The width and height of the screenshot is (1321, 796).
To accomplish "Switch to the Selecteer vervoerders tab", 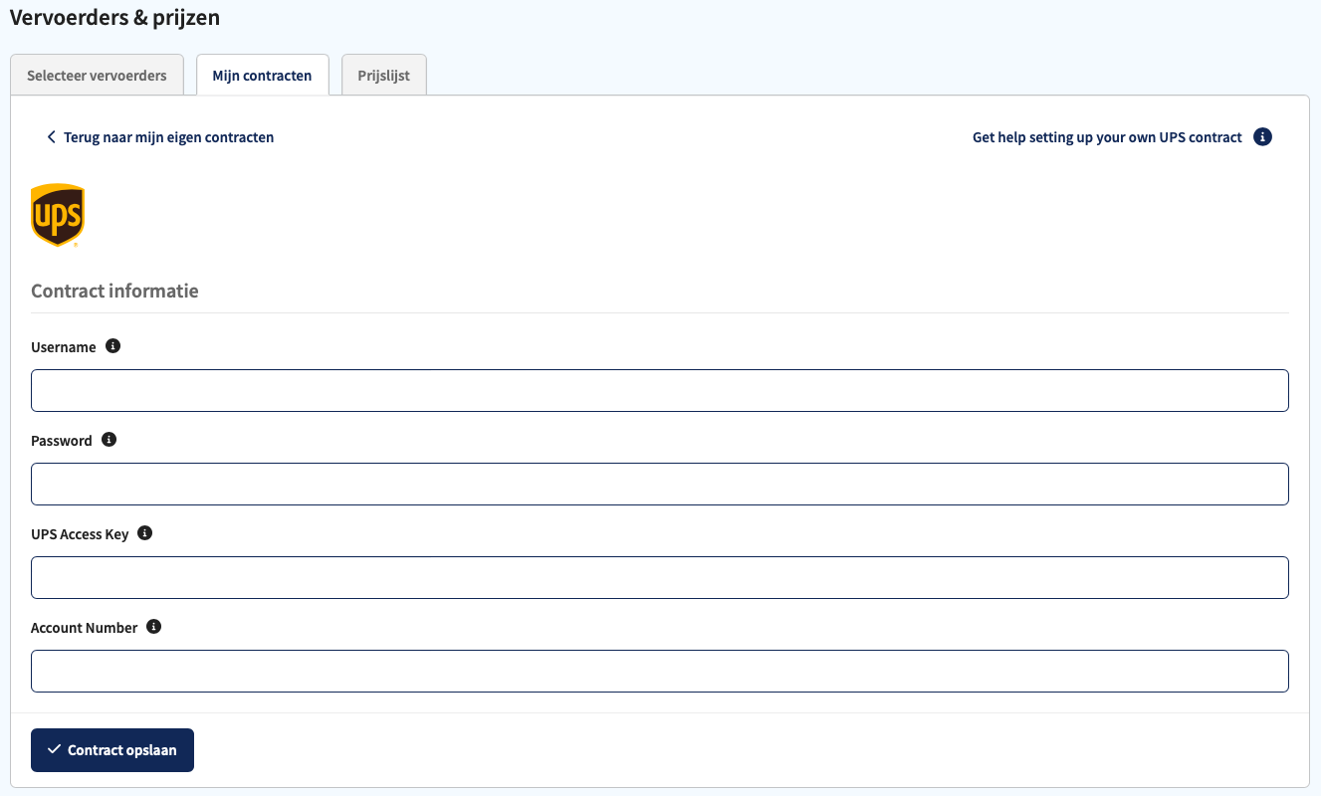I will tap(97, 75).
